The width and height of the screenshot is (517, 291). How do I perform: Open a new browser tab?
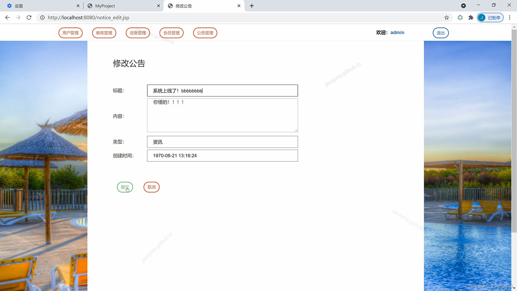[252, 6]
